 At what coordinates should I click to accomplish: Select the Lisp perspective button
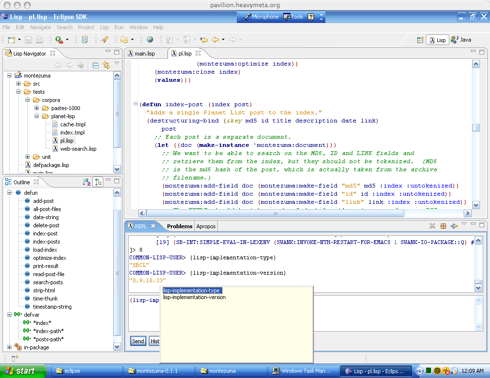[x=437, y=40]
